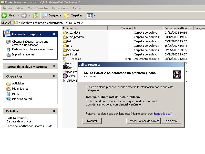Open the Búsqueda search tool

coord(52,15)
